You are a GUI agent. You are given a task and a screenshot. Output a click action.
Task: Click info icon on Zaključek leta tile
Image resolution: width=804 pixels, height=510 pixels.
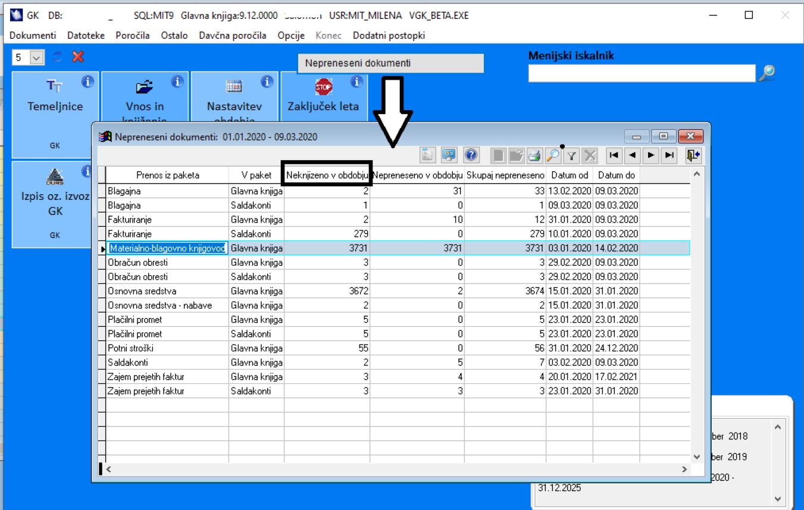(357, 82)
